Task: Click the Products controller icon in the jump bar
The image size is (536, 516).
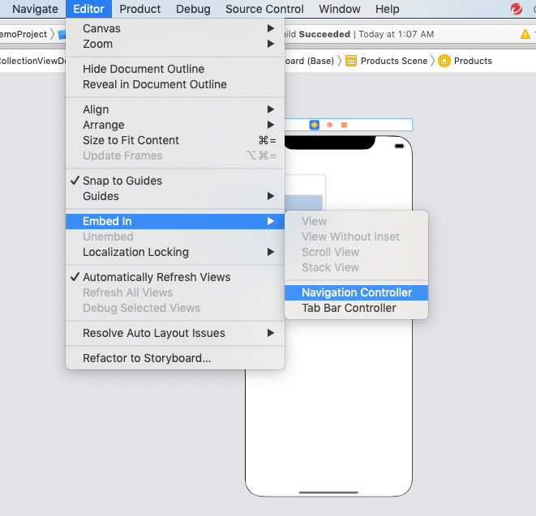Action: pos(444,61)
